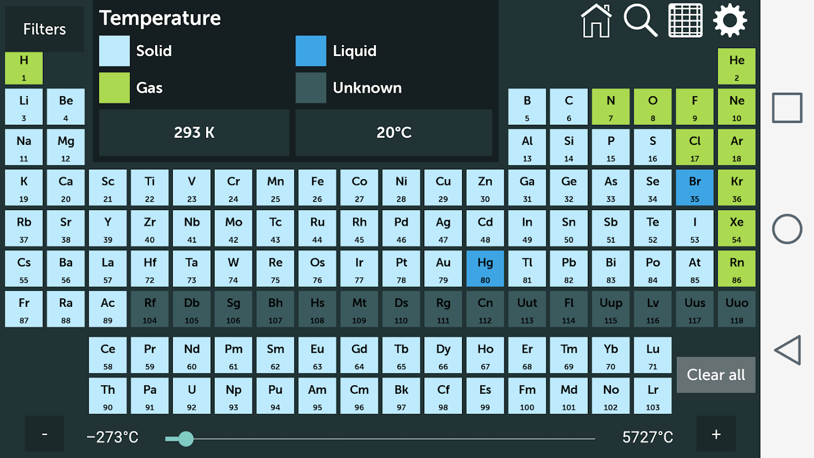Increase temperature with the plus button
The height and width of the screenshot is (458, 814).
716,434
